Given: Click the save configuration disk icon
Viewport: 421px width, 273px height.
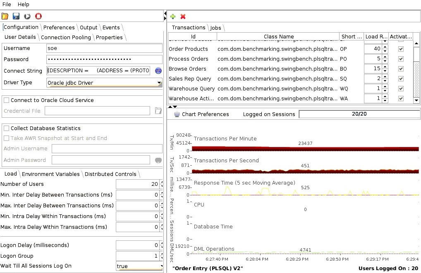Looking at the screenshot, I should point(16,17).
